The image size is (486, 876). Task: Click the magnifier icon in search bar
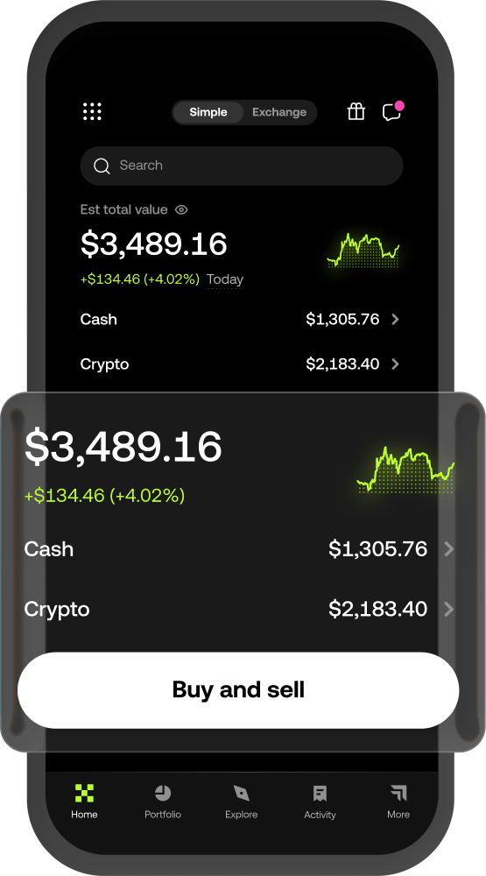(102, 166)
